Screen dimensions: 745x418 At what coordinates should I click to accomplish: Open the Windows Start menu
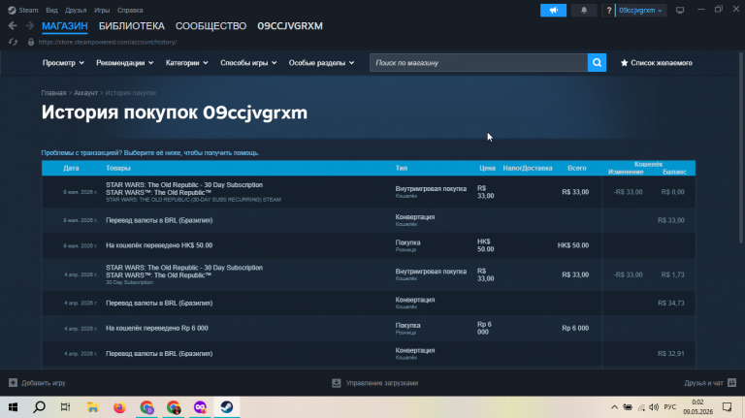[x=13, y=407]
